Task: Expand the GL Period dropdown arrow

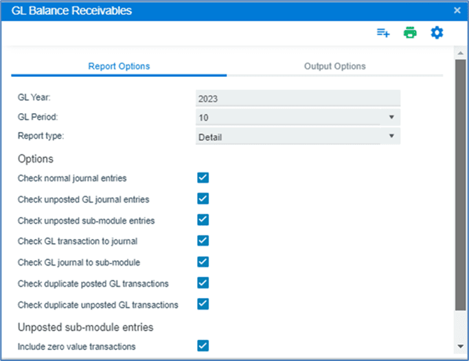Action: coord(391,117)
